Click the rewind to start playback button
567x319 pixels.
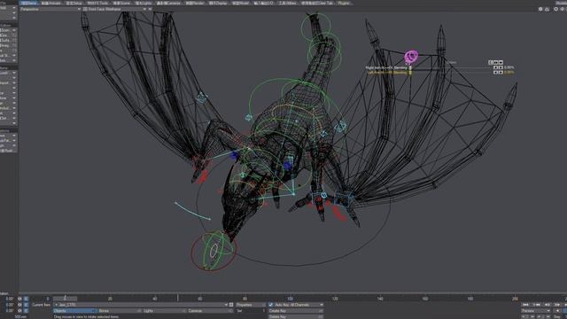pyautogui.click(x=525, y=305)
